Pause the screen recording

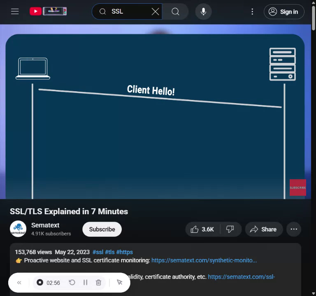click(x=85, y=282)
